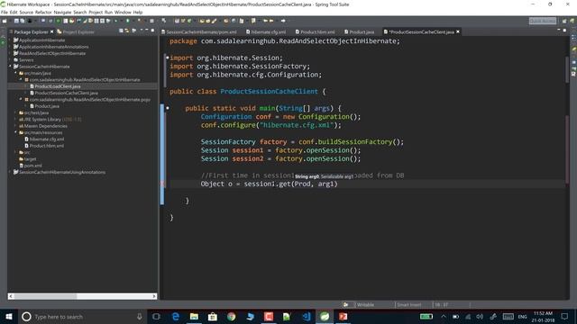Click the volume icon in system tray
577x324 pixels.
point(480,317)
